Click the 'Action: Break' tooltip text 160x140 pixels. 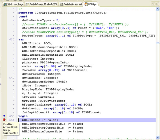(10, 127)
